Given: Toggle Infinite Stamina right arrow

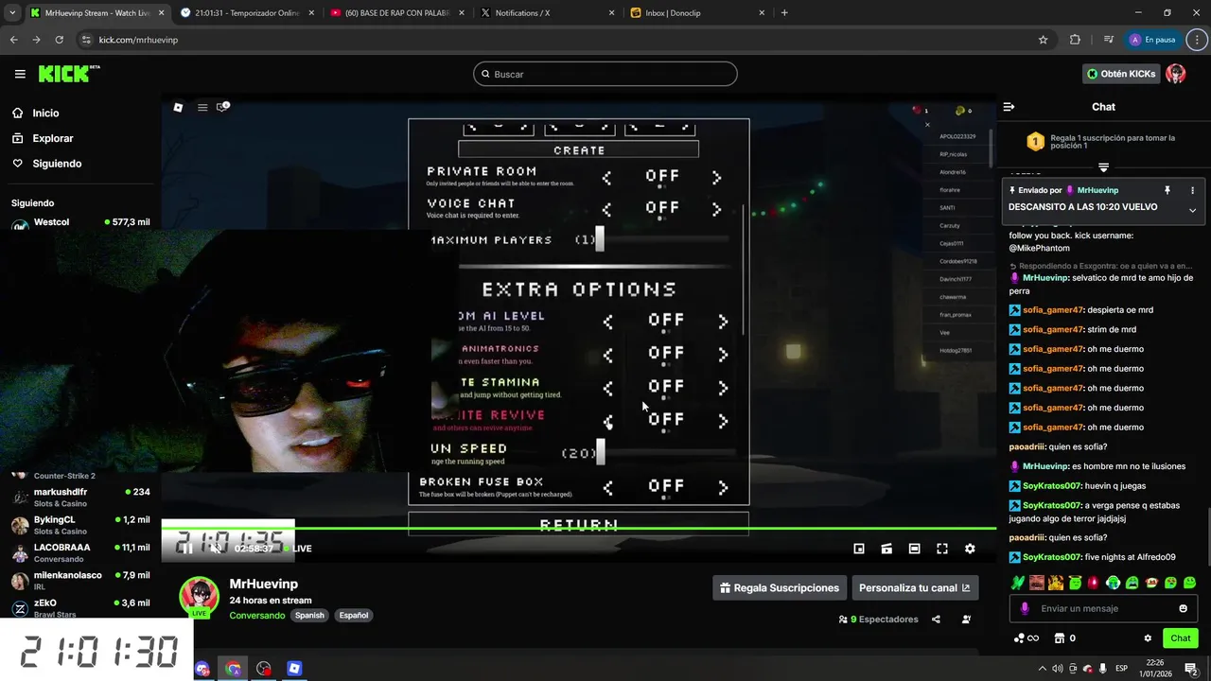Looking at the screenshot, I should [723, 388].
